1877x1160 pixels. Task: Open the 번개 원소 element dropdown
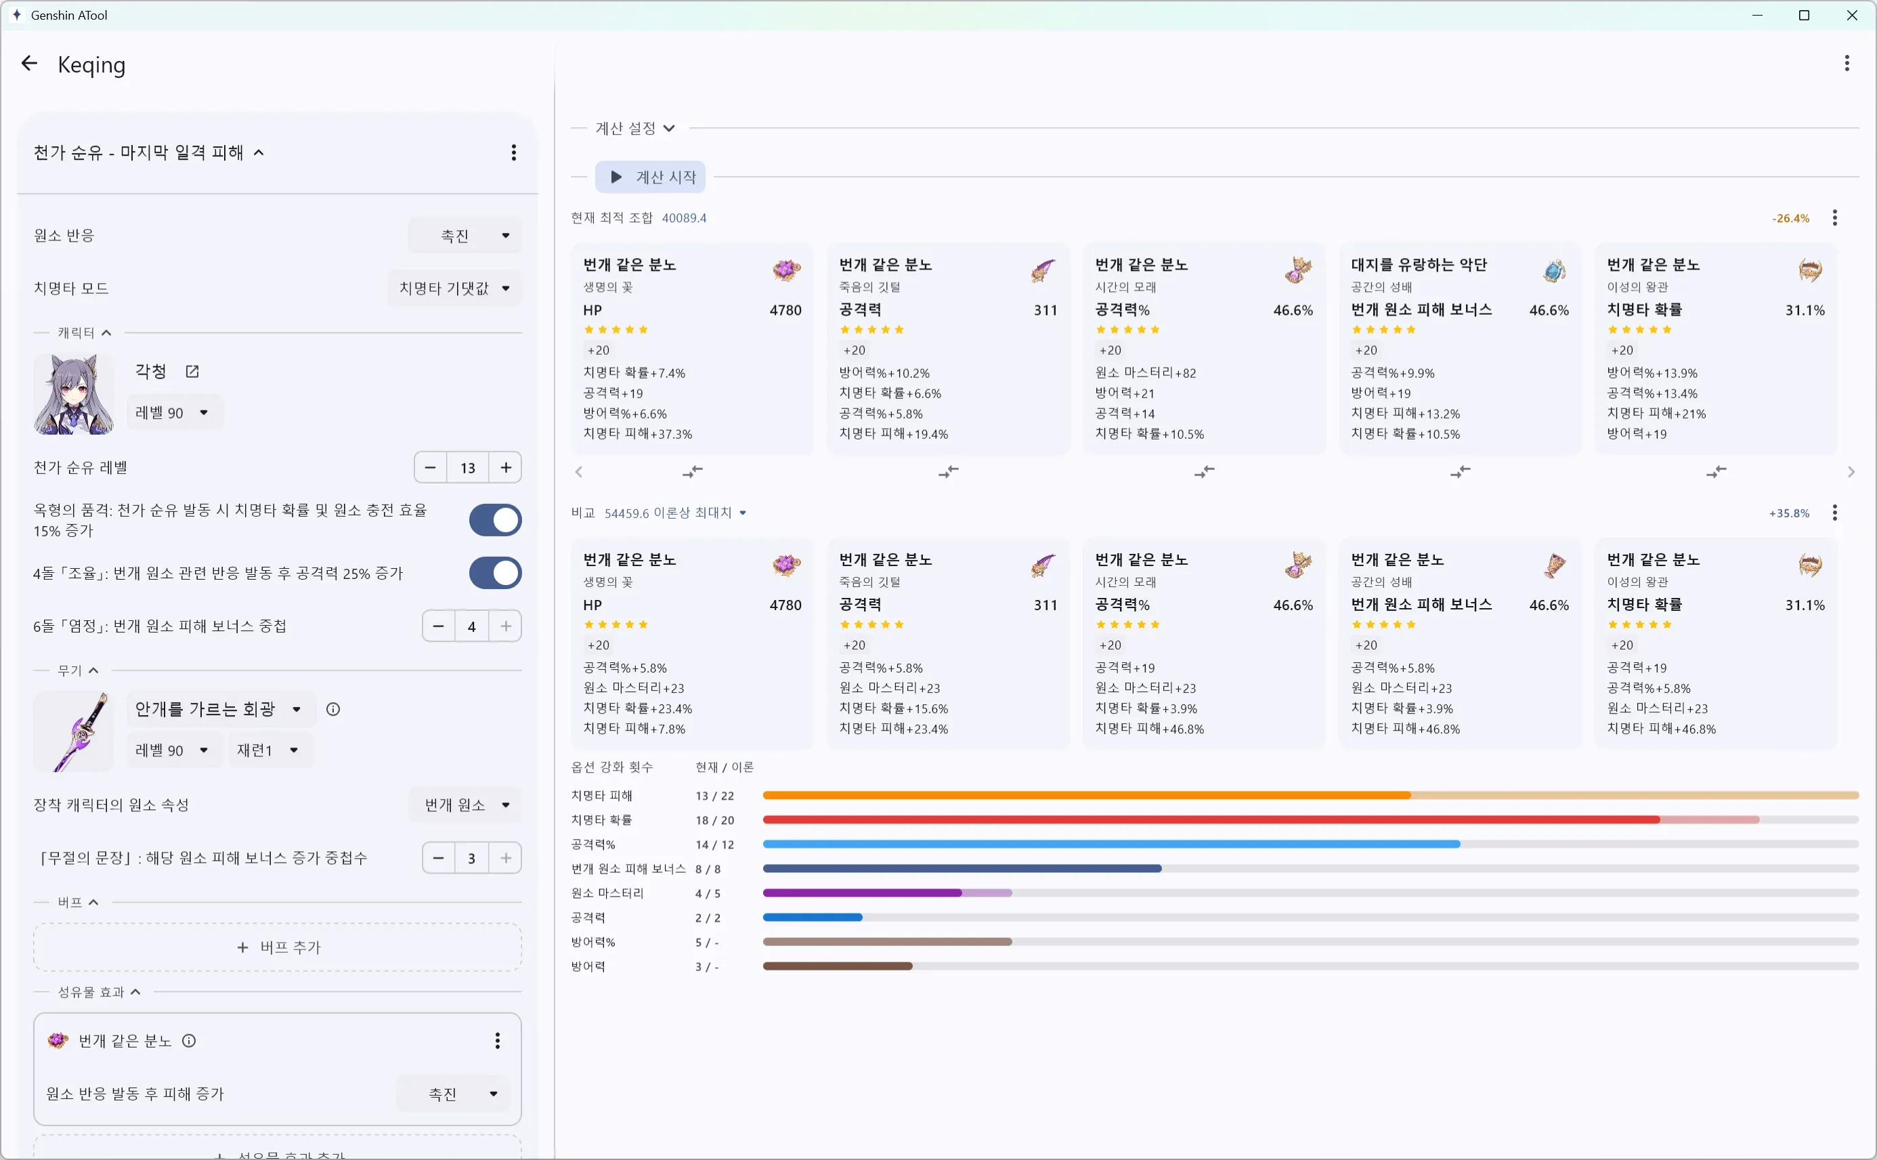point(465,804)
